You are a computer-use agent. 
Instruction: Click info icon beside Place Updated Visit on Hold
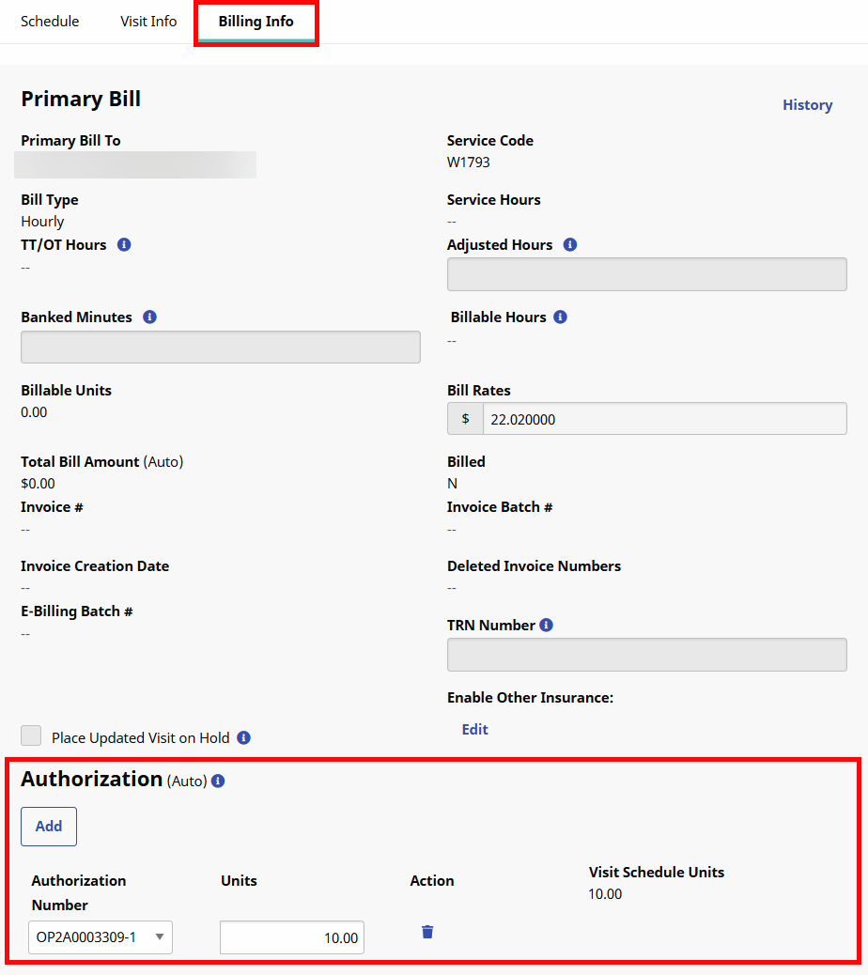[x=244, y=738]
